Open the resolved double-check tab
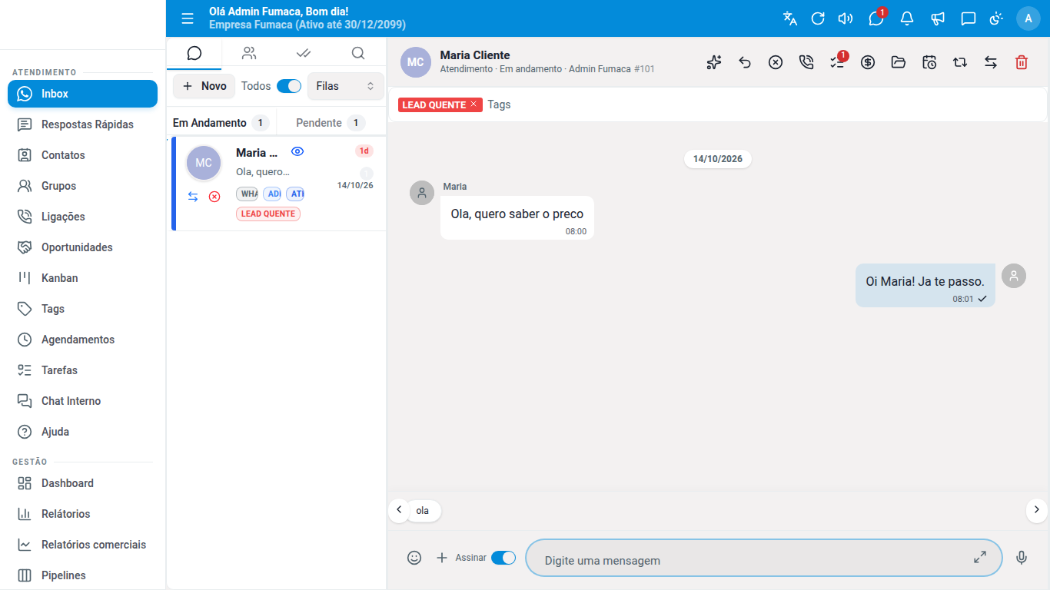The width and height of the screenshot is (1050, 590). (x=304, y=53)
